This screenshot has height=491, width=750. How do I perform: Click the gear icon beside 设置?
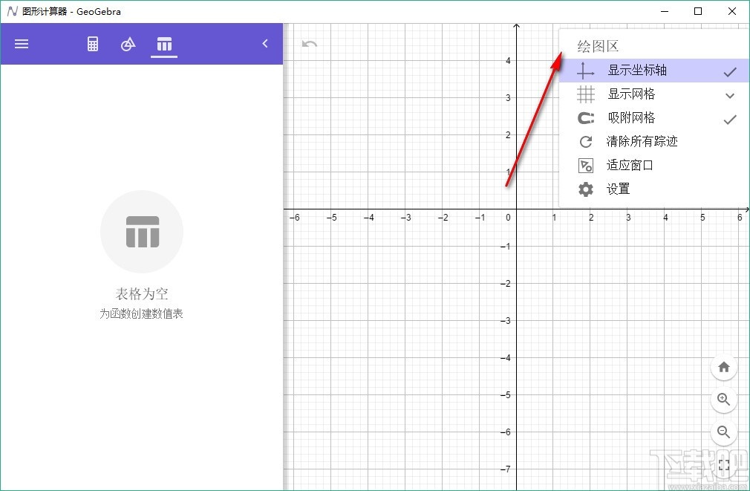point(586,189)
